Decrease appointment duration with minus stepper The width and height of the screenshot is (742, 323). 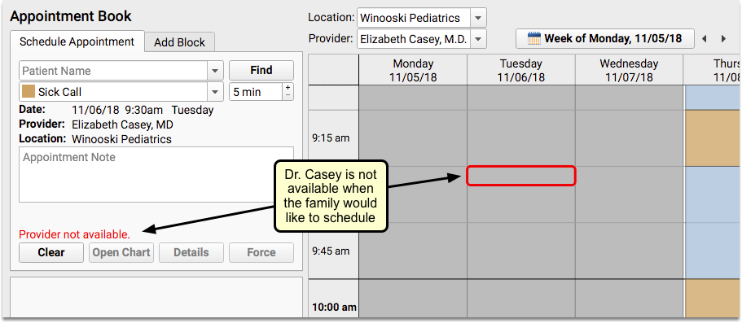pos(288,95)
